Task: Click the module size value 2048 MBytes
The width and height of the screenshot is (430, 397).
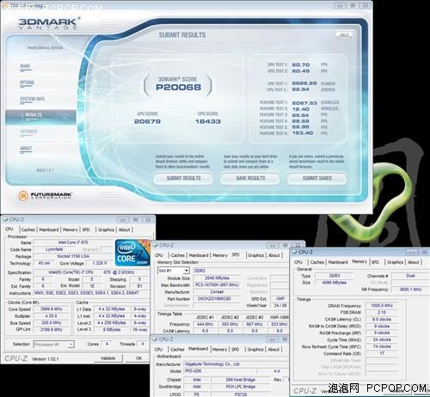Action: coord(217,278)
